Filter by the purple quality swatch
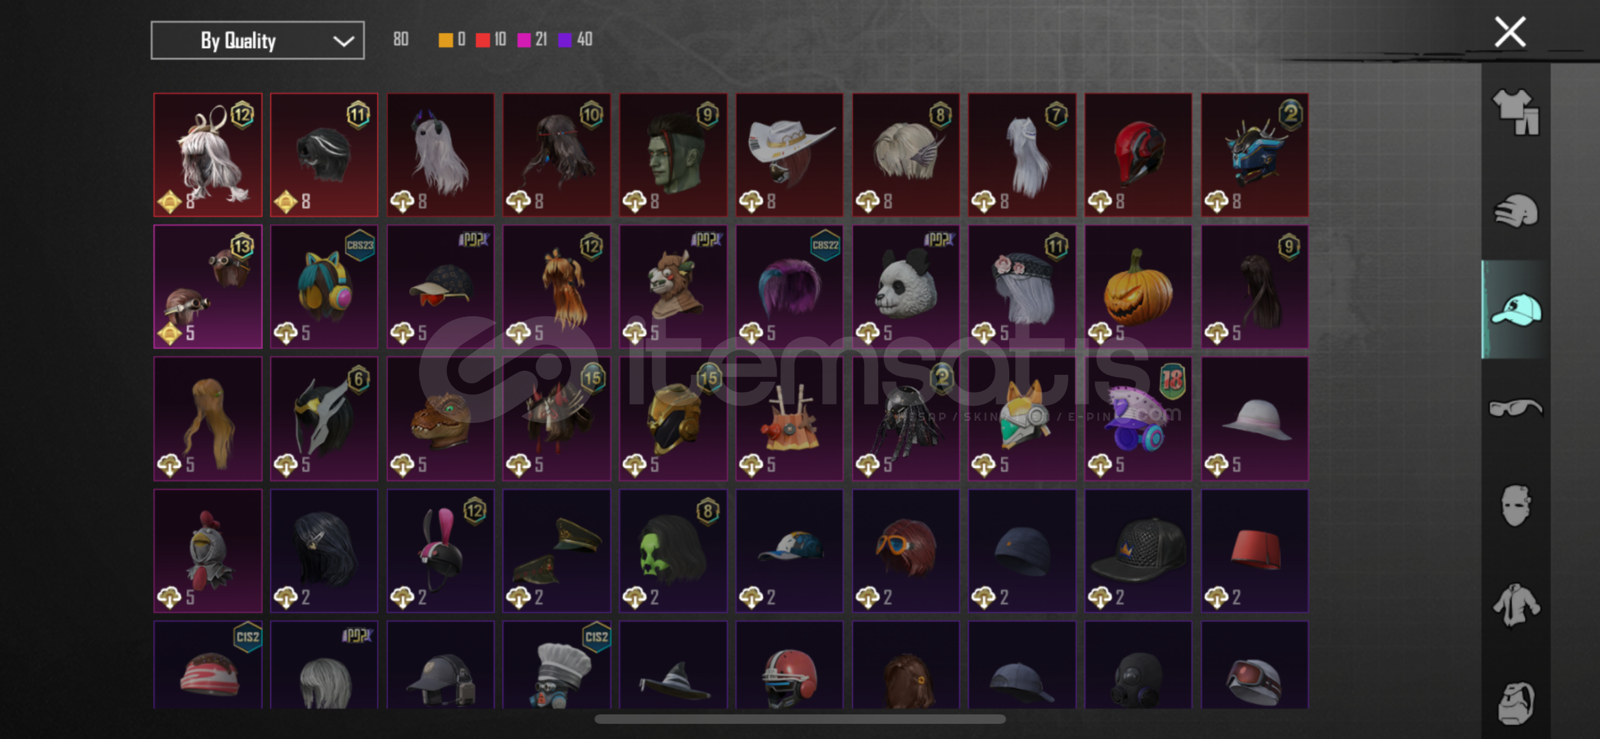The image size is (1600, 739). click(x=565, y=40)
